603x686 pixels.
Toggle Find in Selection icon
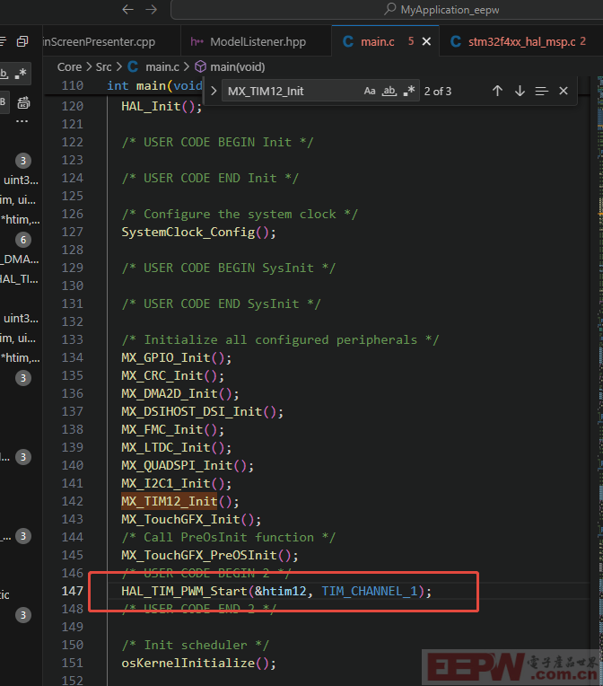[x=541, y=91]
